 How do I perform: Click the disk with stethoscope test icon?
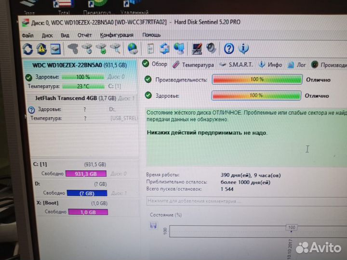(87, 49)
